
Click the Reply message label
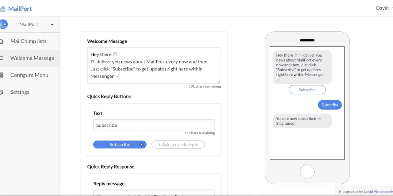click(109, 184)
